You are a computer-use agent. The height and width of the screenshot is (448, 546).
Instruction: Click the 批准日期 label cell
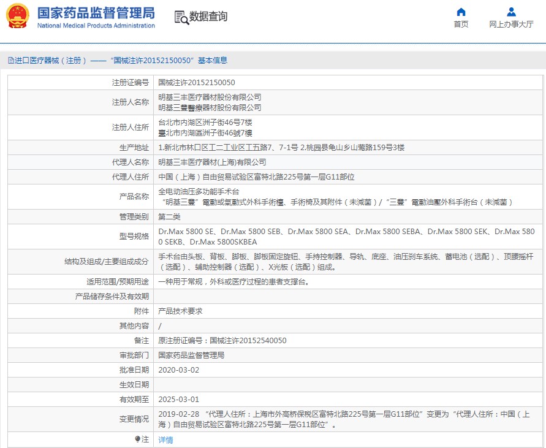[x=80, y=370]
